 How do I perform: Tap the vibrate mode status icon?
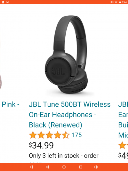(x=112, y=2)
